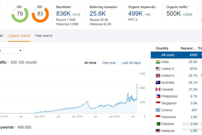Select the Last 30 days range
The width and height of the screenshot is (202, 135).
pyautogui.click(x=131, y=63)
